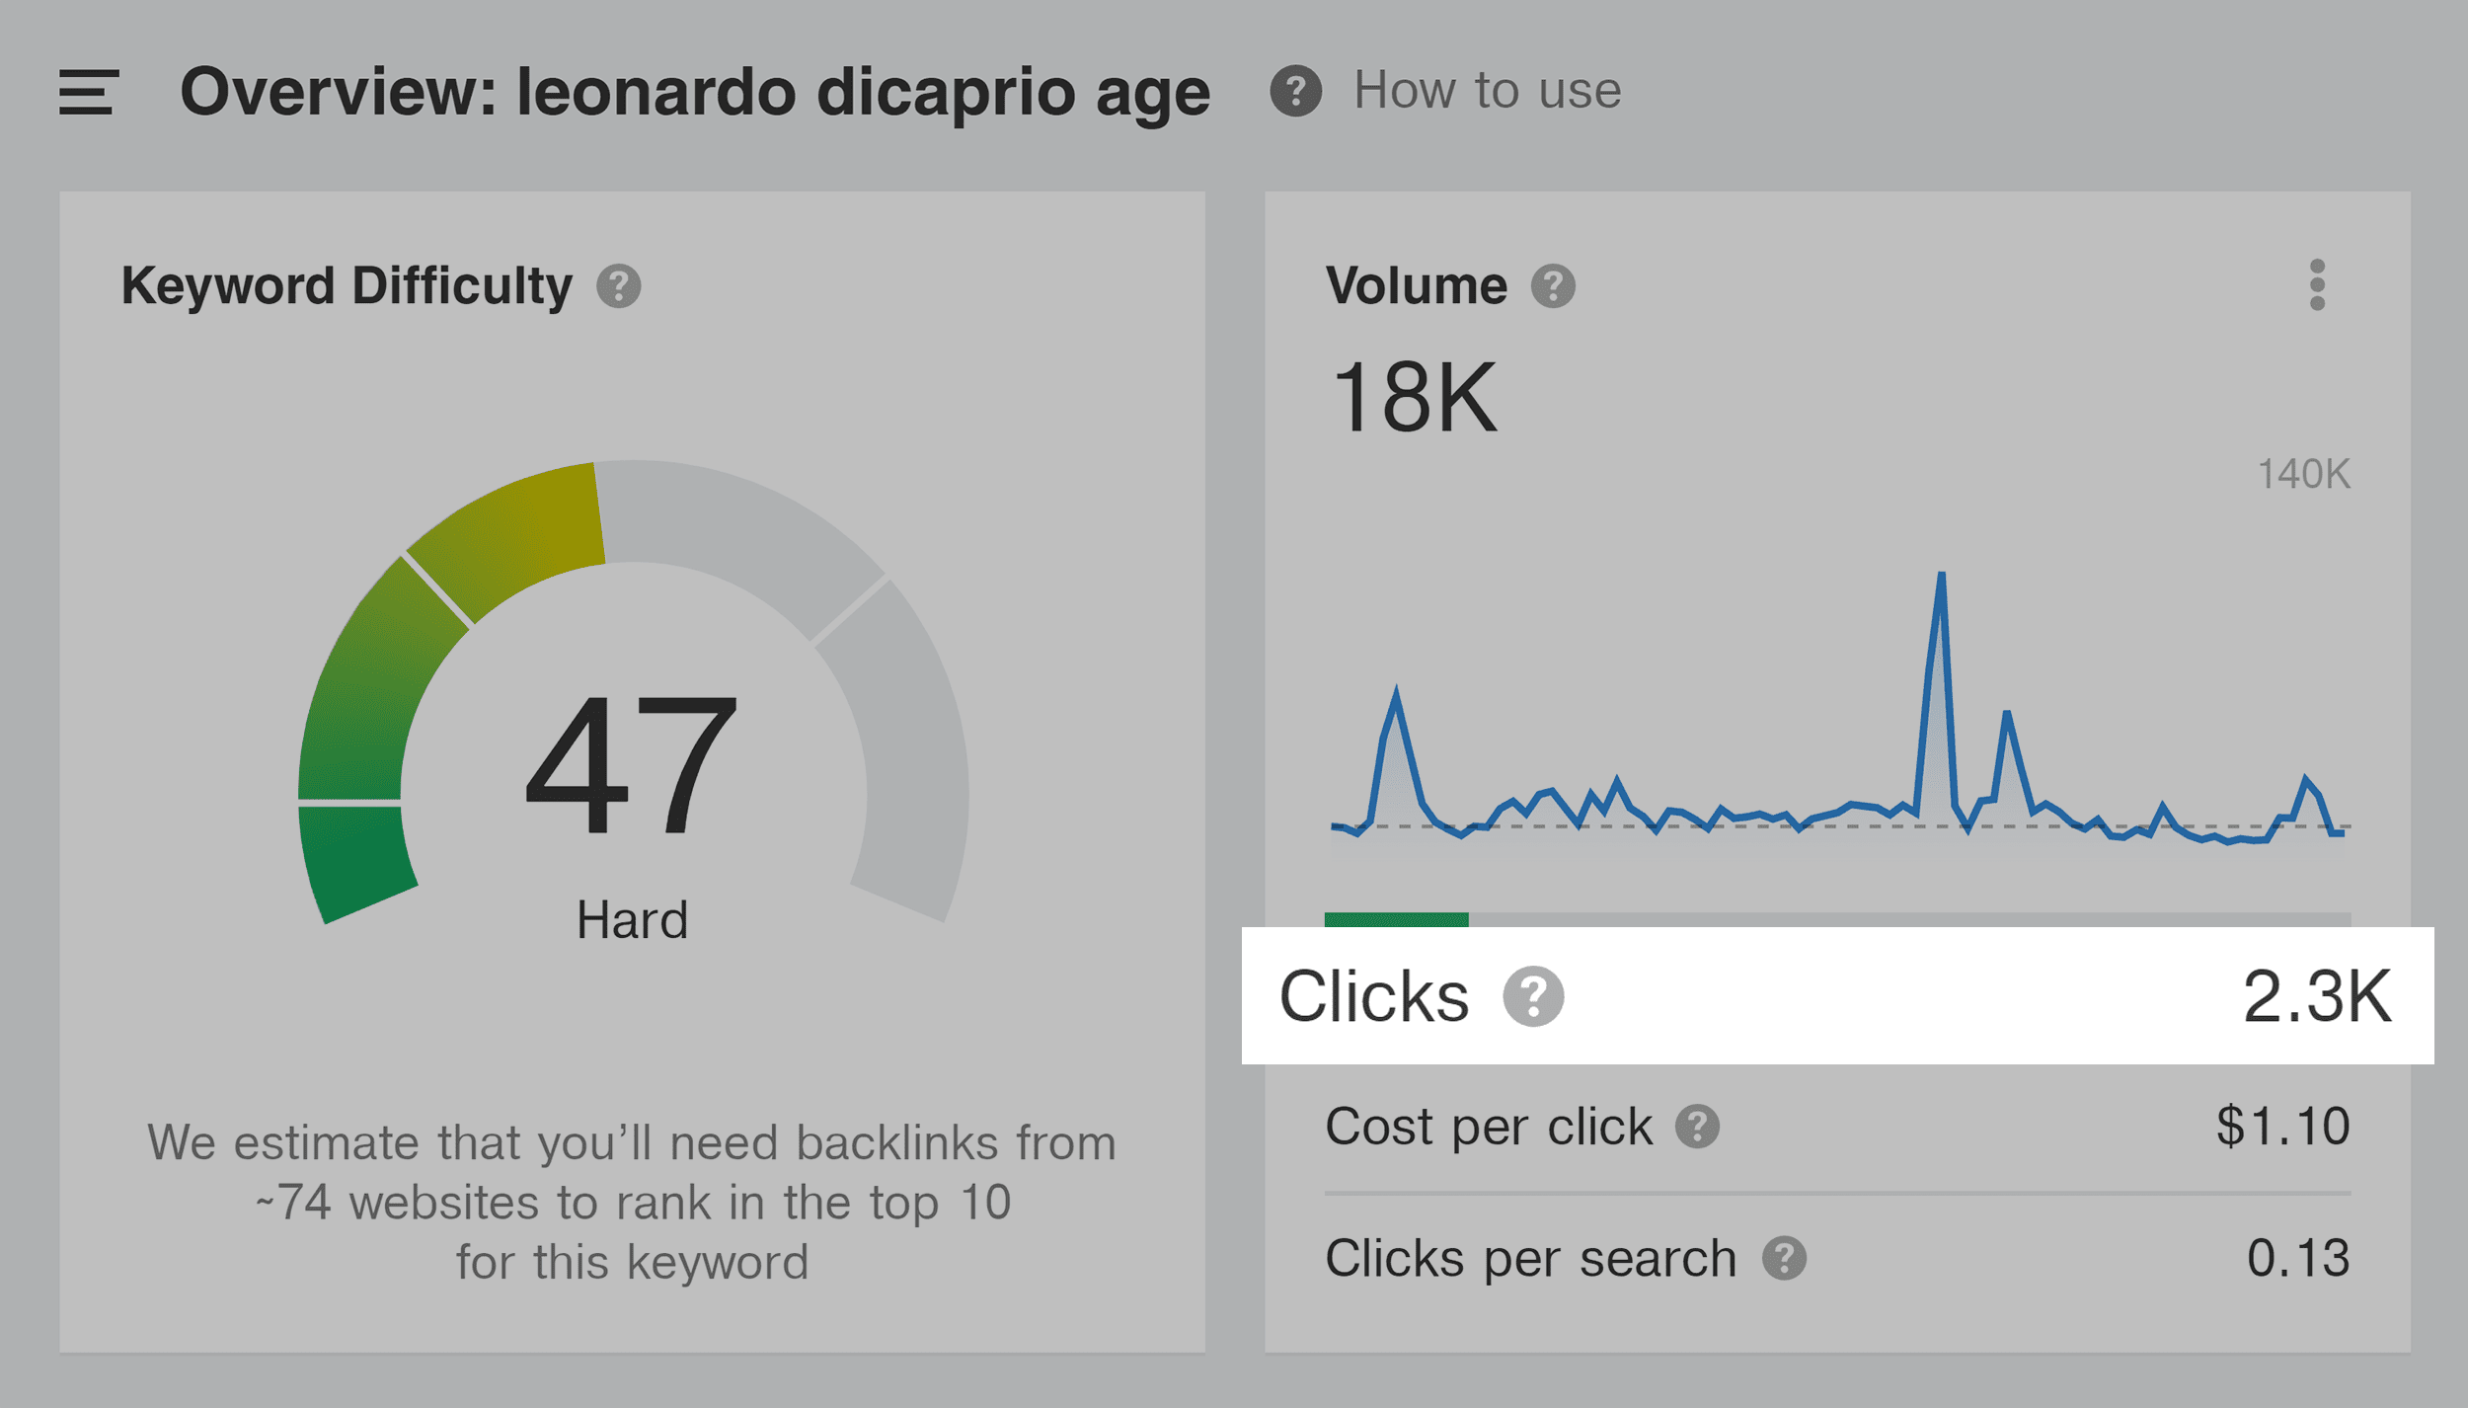Open the How to use link
The height and width of the screenshot is (1408, 2468).
tap(1487, 91)
